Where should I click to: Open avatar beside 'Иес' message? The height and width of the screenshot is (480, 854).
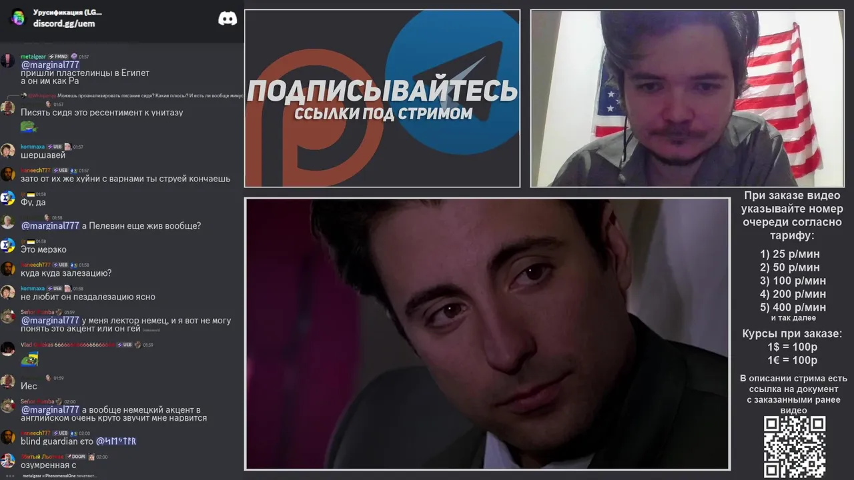click(x=7, y=382)
